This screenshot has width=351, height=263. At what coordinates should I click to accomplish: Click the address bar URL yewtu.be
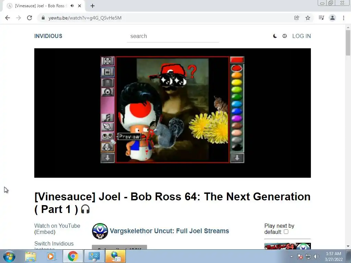tap(85, 18)
